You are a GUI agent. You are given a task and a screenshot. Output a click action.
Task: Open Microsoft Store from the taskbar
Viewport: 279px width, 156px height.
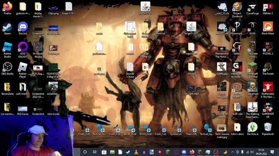[x=104, y=152]
